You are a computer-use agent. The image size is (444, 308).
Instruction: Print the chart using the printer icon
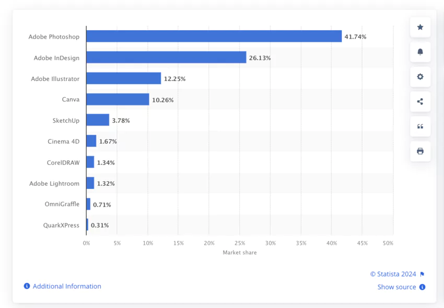click(x=420, y=151)
